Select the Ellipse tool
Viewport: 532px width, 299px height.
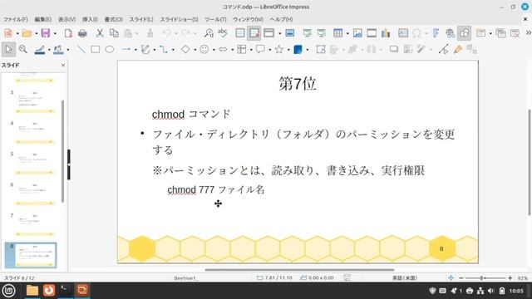(x=109, y=50)
